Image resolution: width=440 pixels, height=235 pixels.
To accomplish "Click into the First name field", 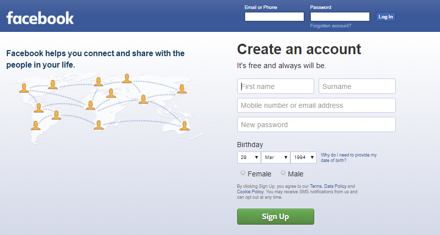I will pos(275,86).
